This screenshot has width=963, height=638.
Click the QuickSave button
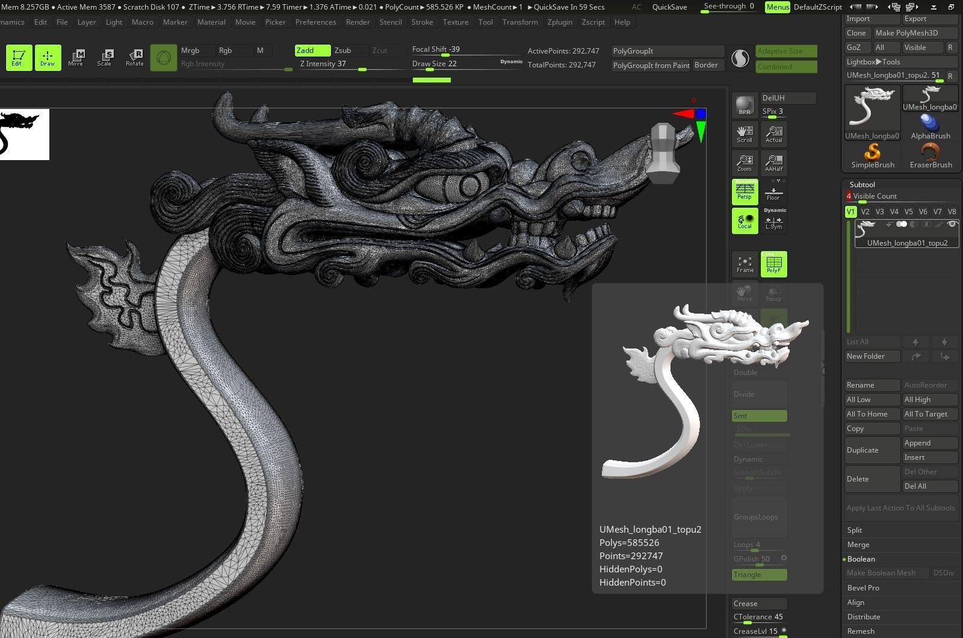pos(669,7)
